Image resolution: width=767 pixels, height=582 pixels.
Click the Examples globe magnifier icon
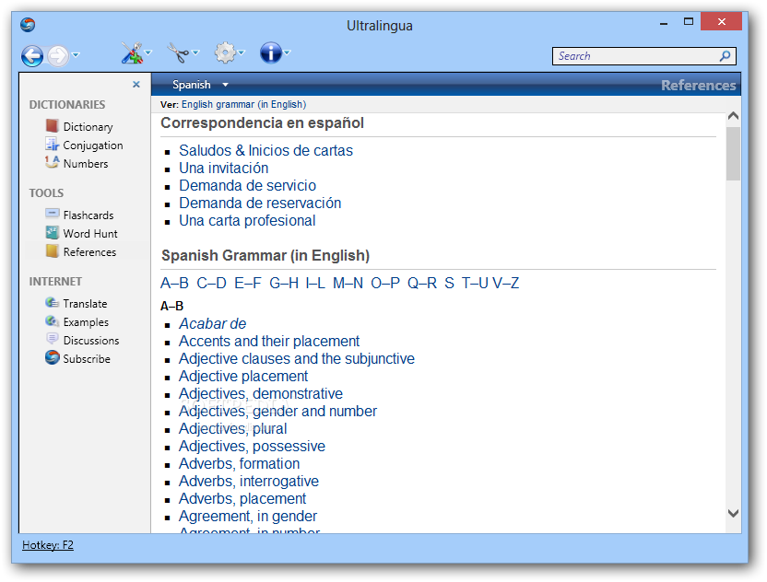pos(52,321)
